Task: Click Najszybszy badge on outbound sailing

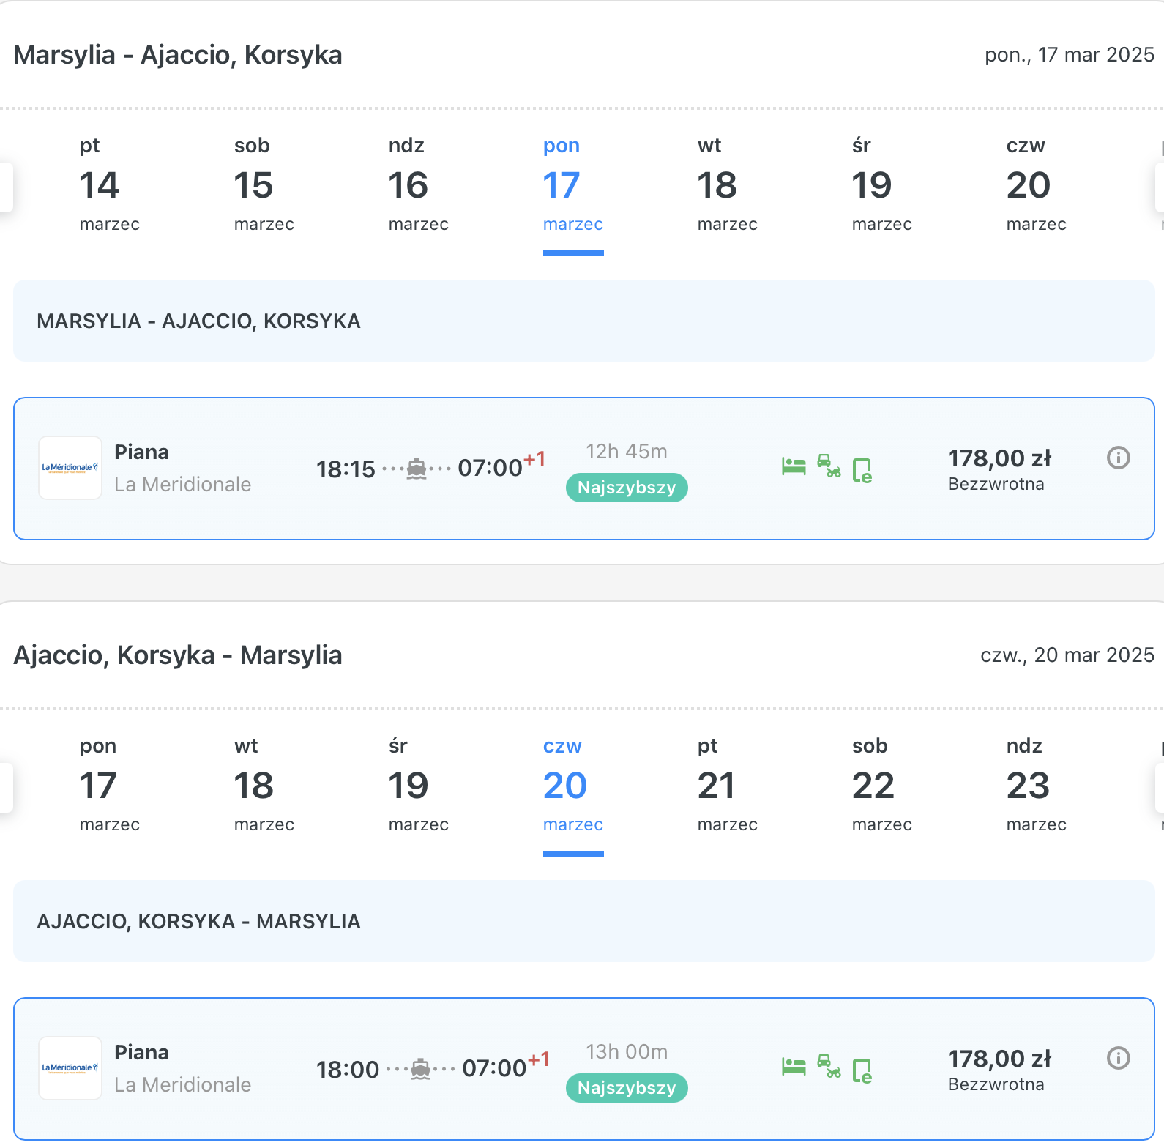Action: pos(627,488)
